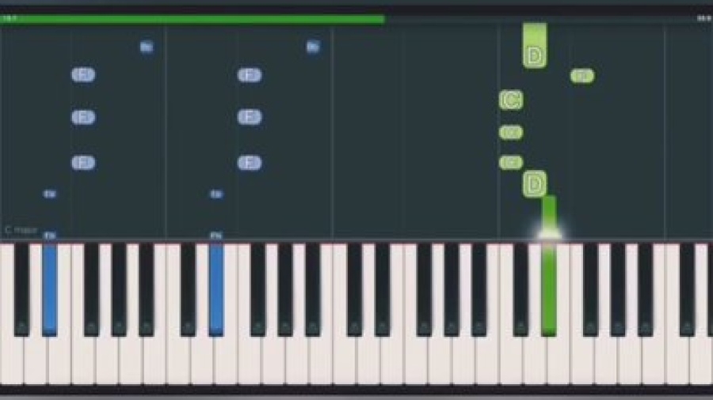Image resolution: width=713 pixels, height=400 pixels.
Task: Click the glowing green note hitting the keyboard
Action: coord(549,217)
